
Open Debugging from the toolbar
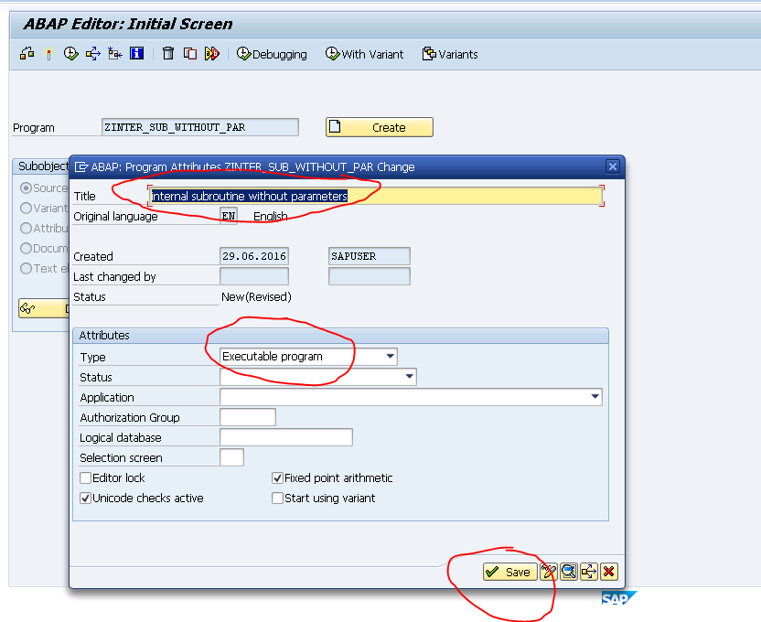click(x=271, y=54)
